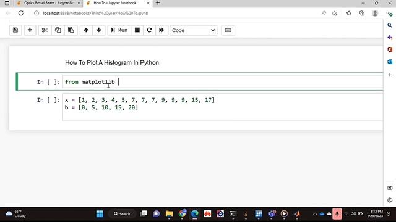Paste cells below icon
396x222 pixels.
pyautogui.click(x=71, y=30)
